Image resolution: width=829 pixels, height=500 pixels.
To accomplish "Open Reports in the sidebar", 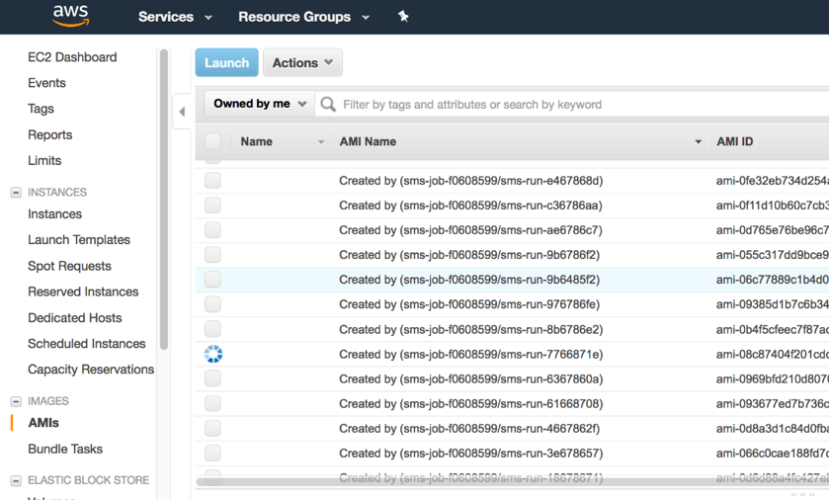I will tap(49, 134).
